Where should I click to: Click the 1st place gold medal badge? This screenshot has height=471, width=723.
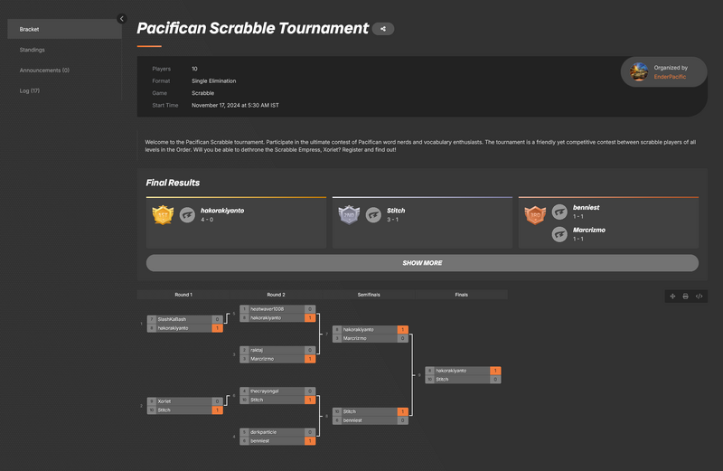163,214
